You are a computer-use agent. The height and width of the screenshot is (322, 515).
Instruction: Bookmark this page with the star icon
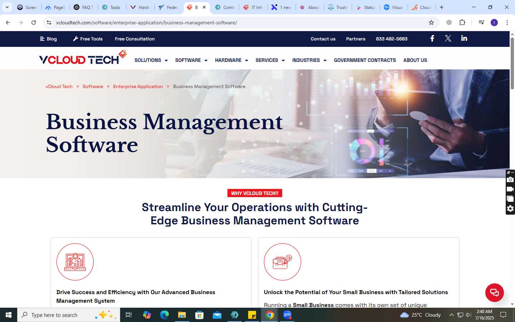[x=431, y=23]
